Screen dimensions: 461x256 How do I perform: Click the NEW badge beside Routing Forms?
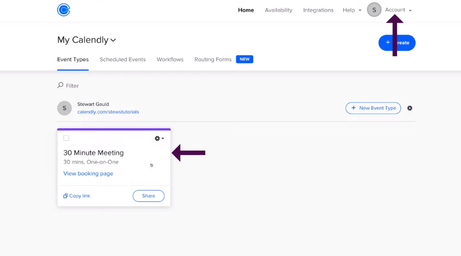245,59
